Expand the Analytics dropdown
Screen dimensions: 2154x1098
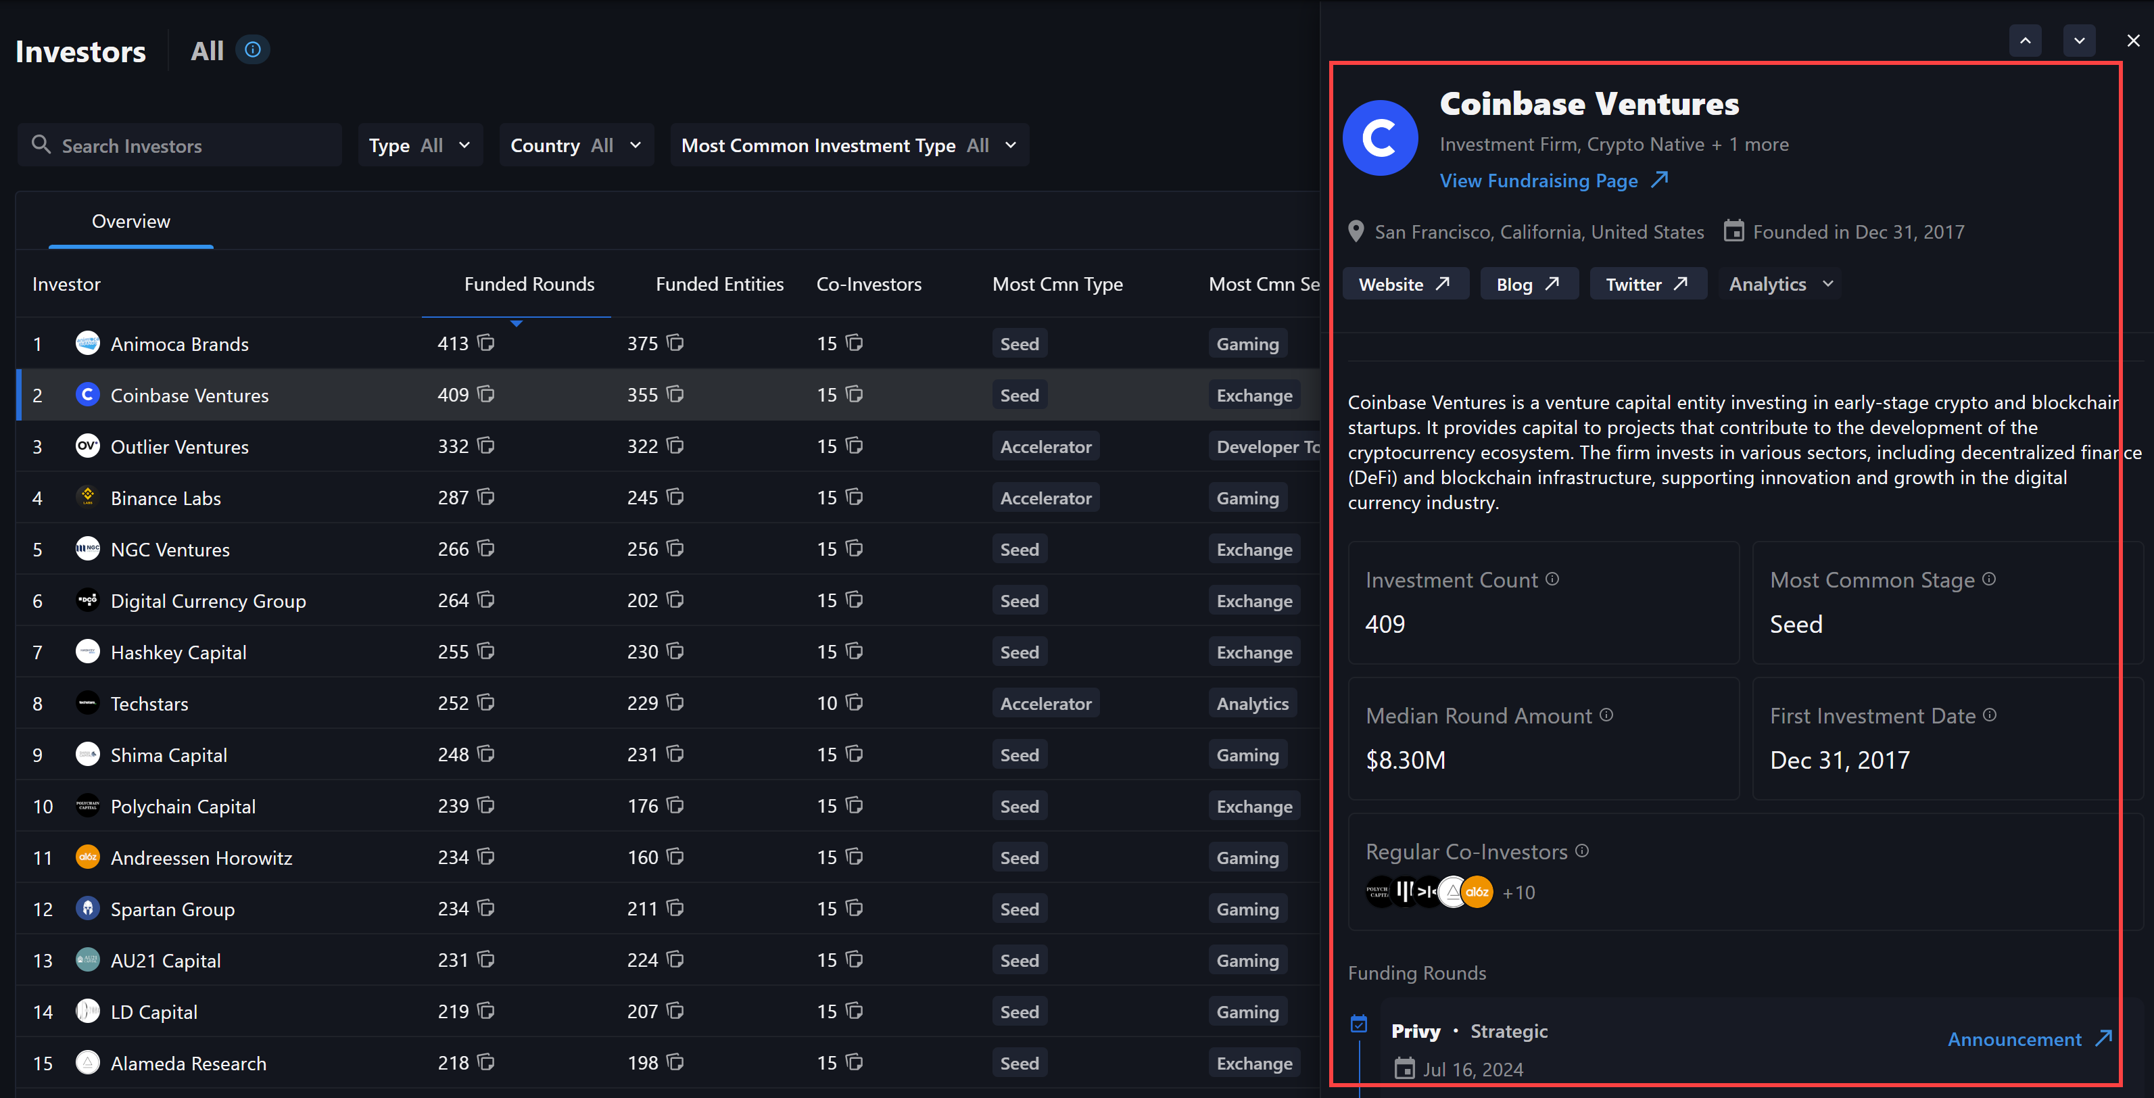coord(1781,285)
